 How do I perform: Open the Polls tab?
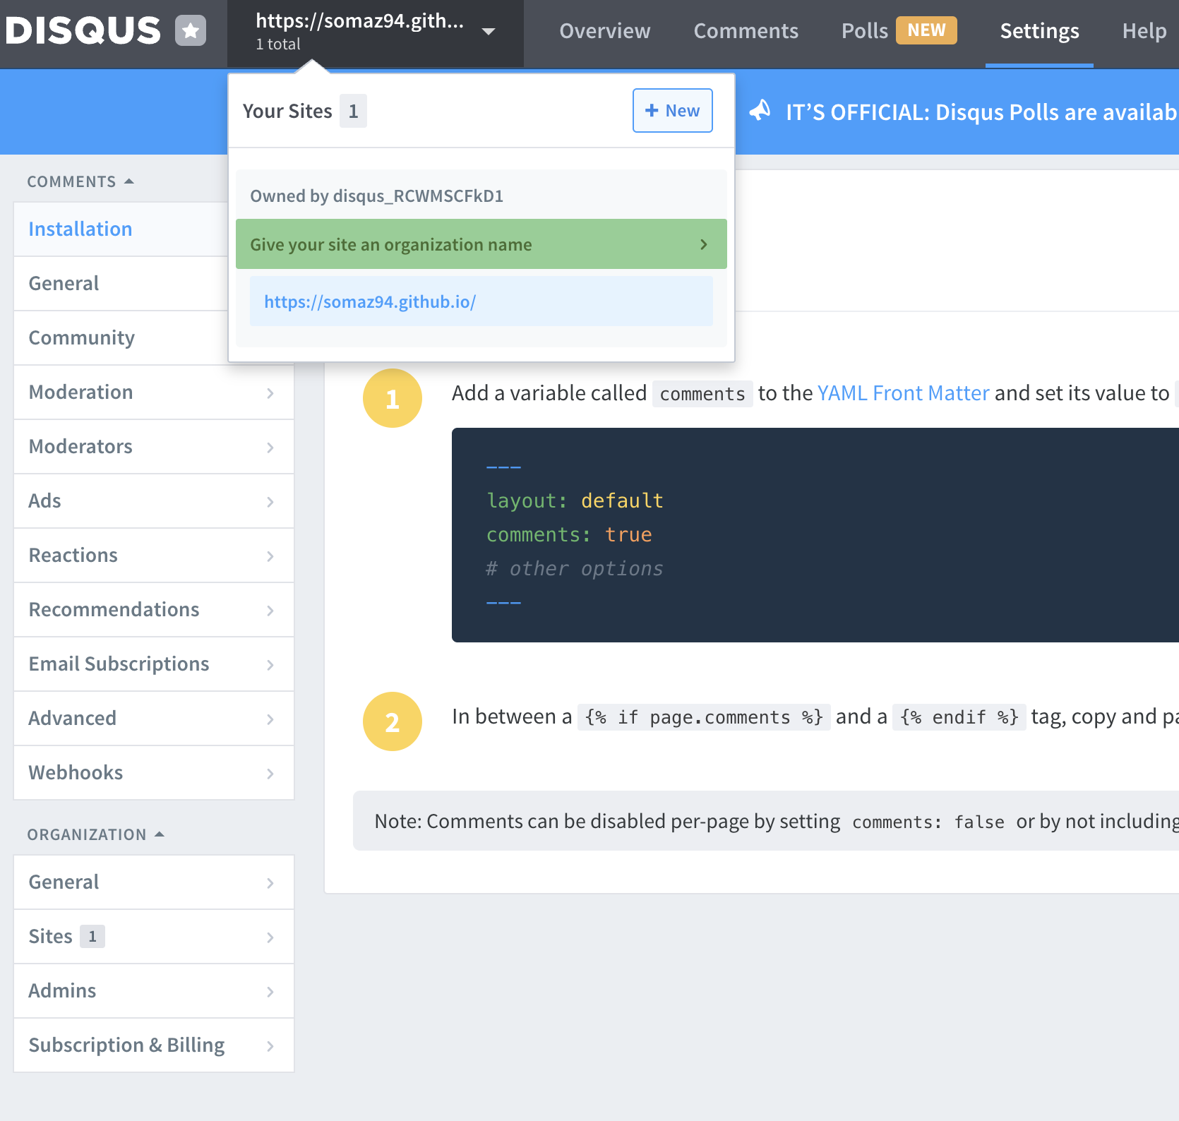(x=864, y=31)
